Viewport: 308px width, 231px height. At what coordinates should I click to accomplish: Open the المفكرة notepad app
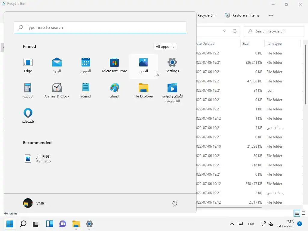click(86, 91)
